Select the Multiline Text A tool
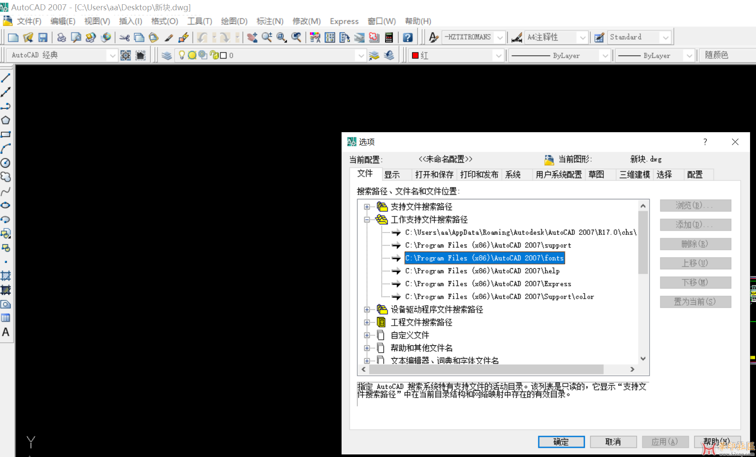 click(x=6, y=332)
